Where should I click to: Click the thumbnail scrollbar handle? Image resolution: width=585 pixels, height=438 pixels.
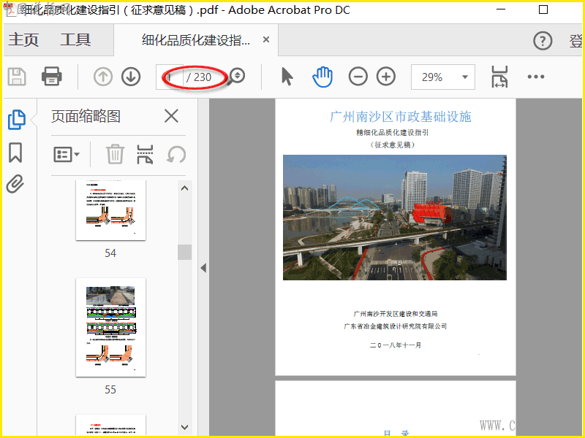(184, 252)
